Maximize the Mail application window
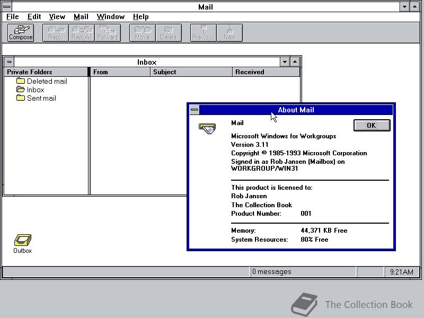 click(415, 7)
